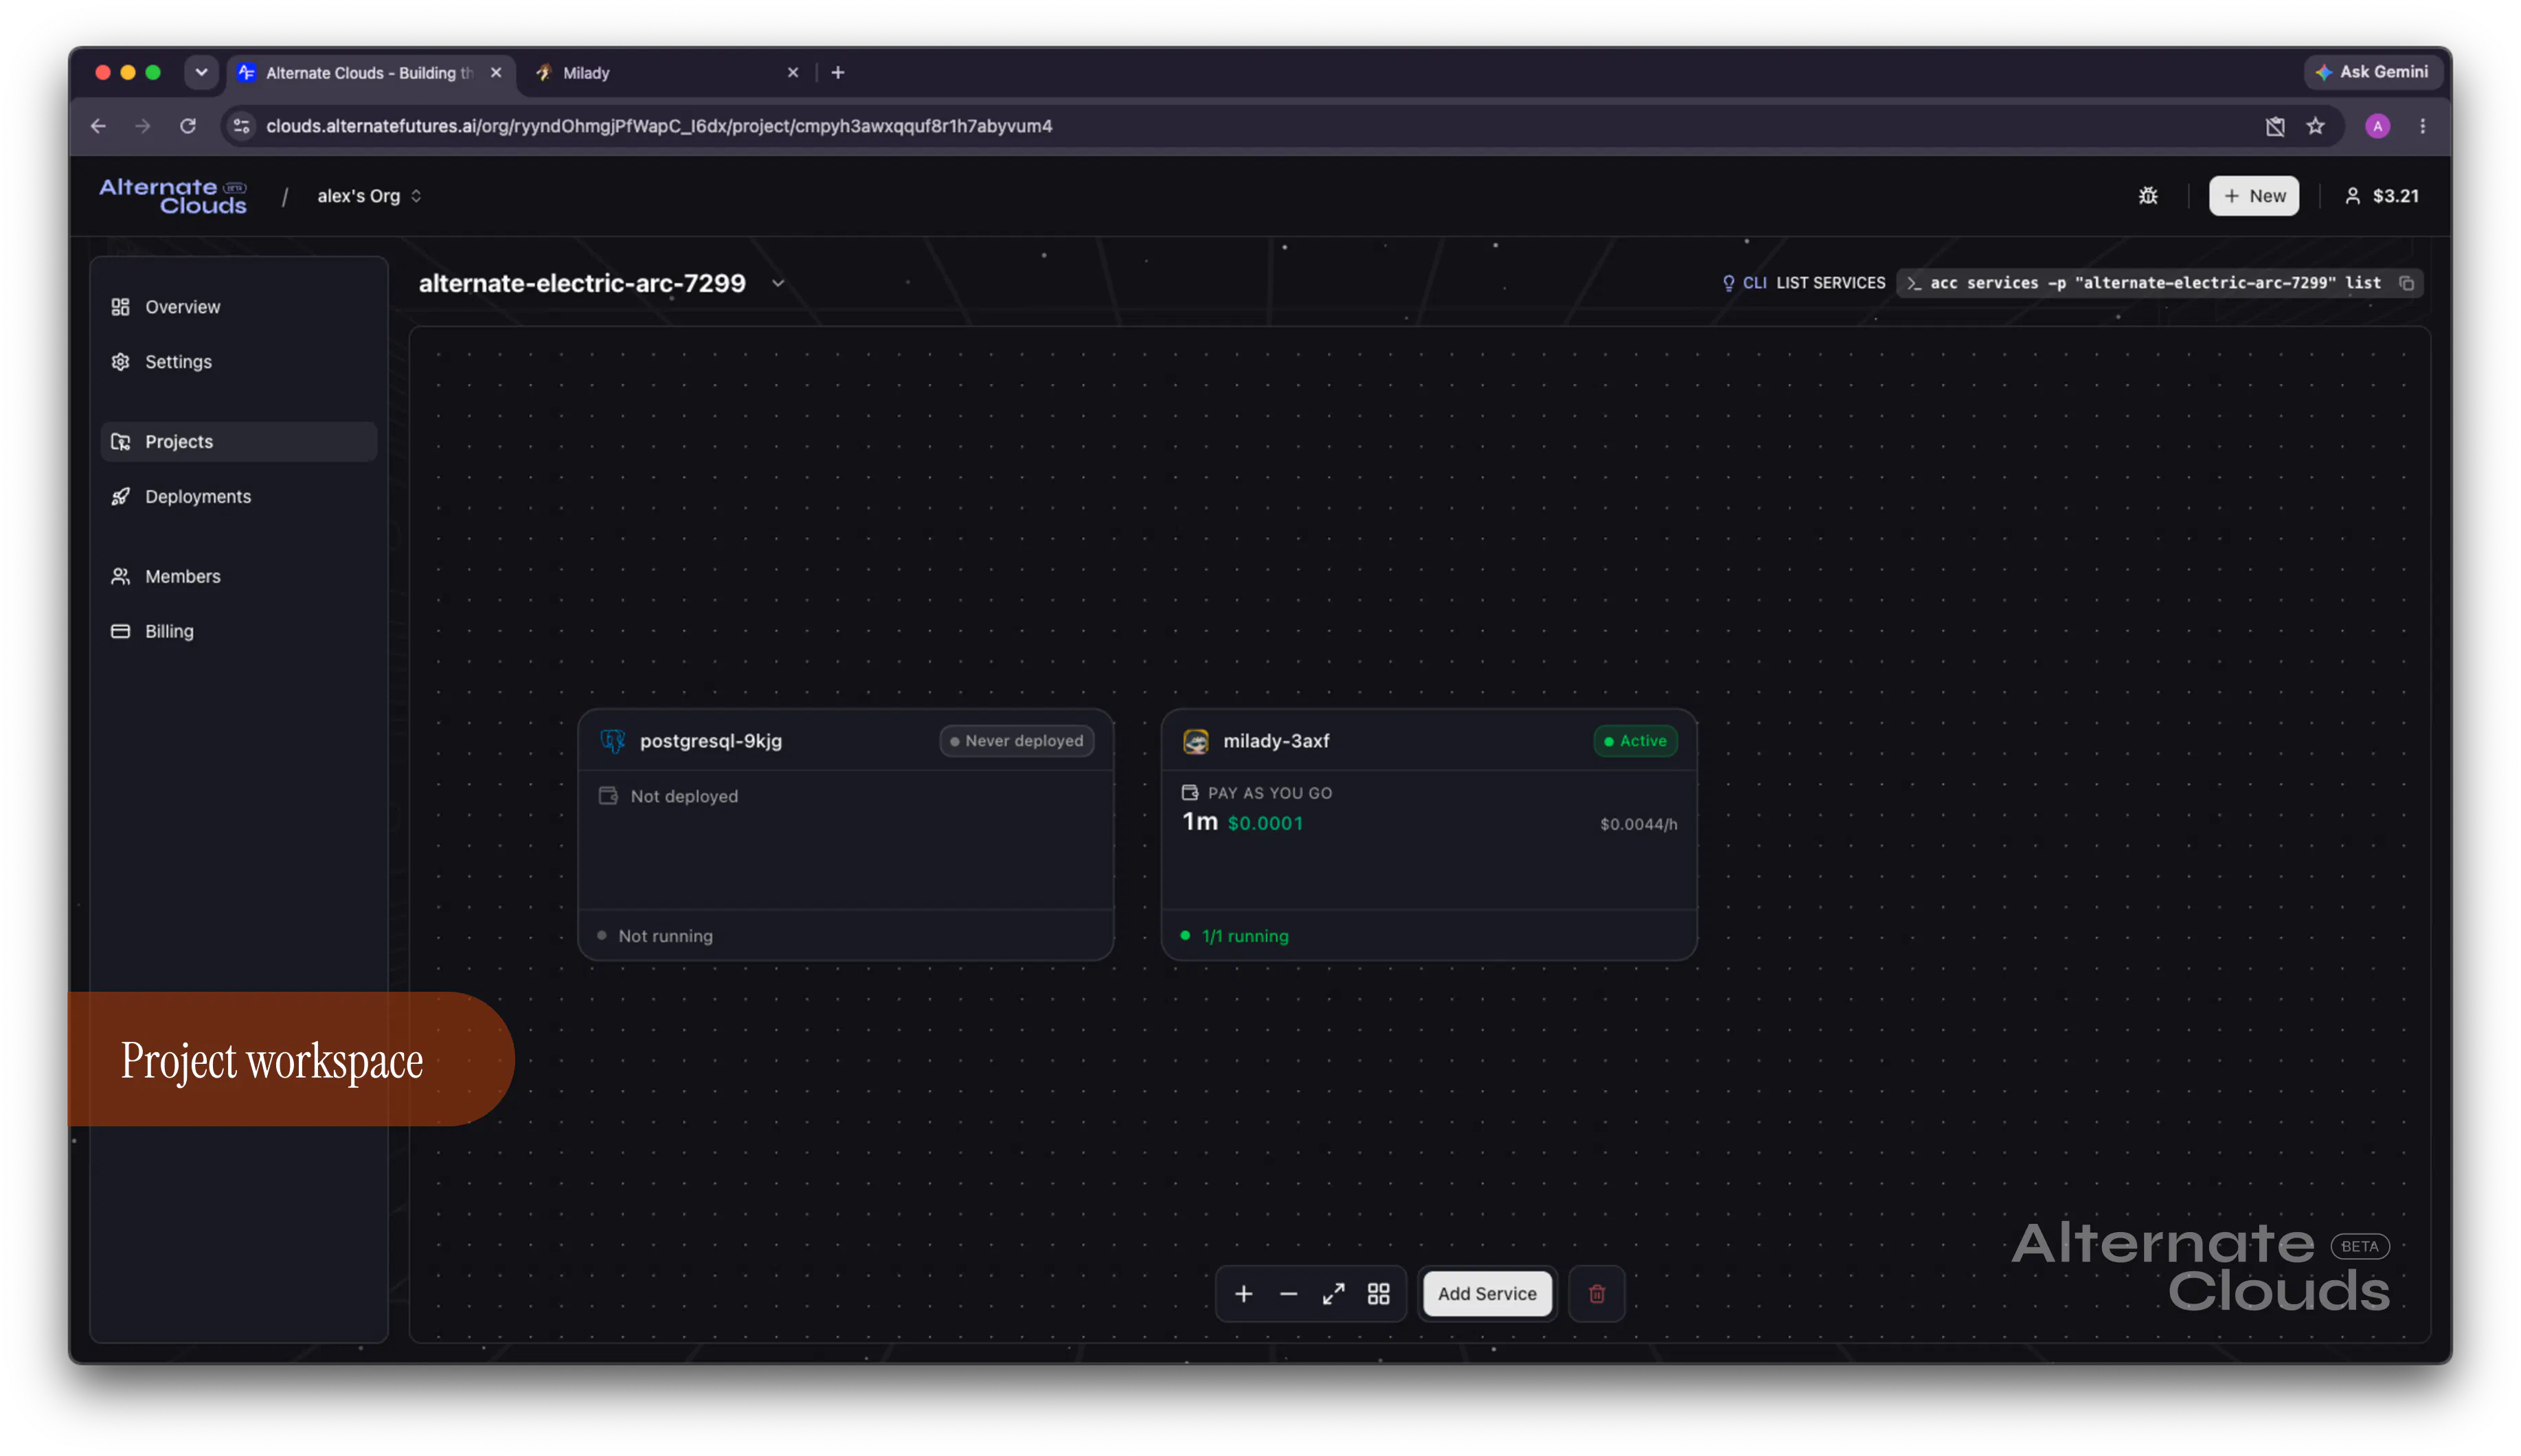Switch to the Milady browser tab
The width and height of the screenshot is (2521, 1456).
(x=666, y=73)
